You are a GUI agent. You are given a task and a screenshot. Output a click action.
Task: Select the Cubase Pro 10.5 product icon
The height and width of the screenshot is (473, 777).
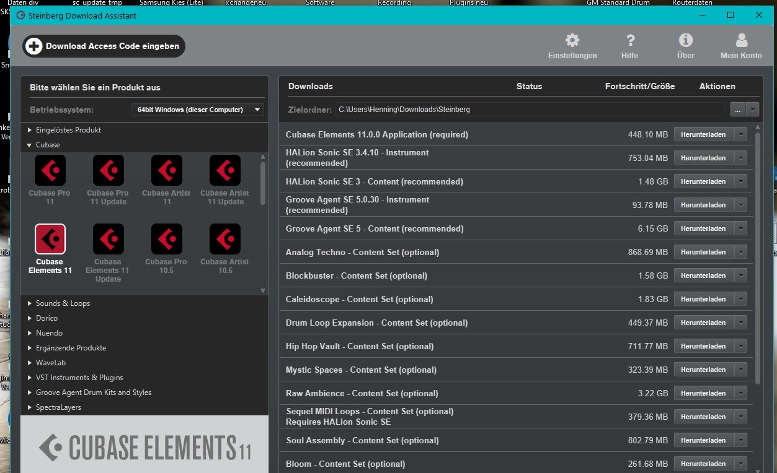pyautogui.click(x=166, y=239)
